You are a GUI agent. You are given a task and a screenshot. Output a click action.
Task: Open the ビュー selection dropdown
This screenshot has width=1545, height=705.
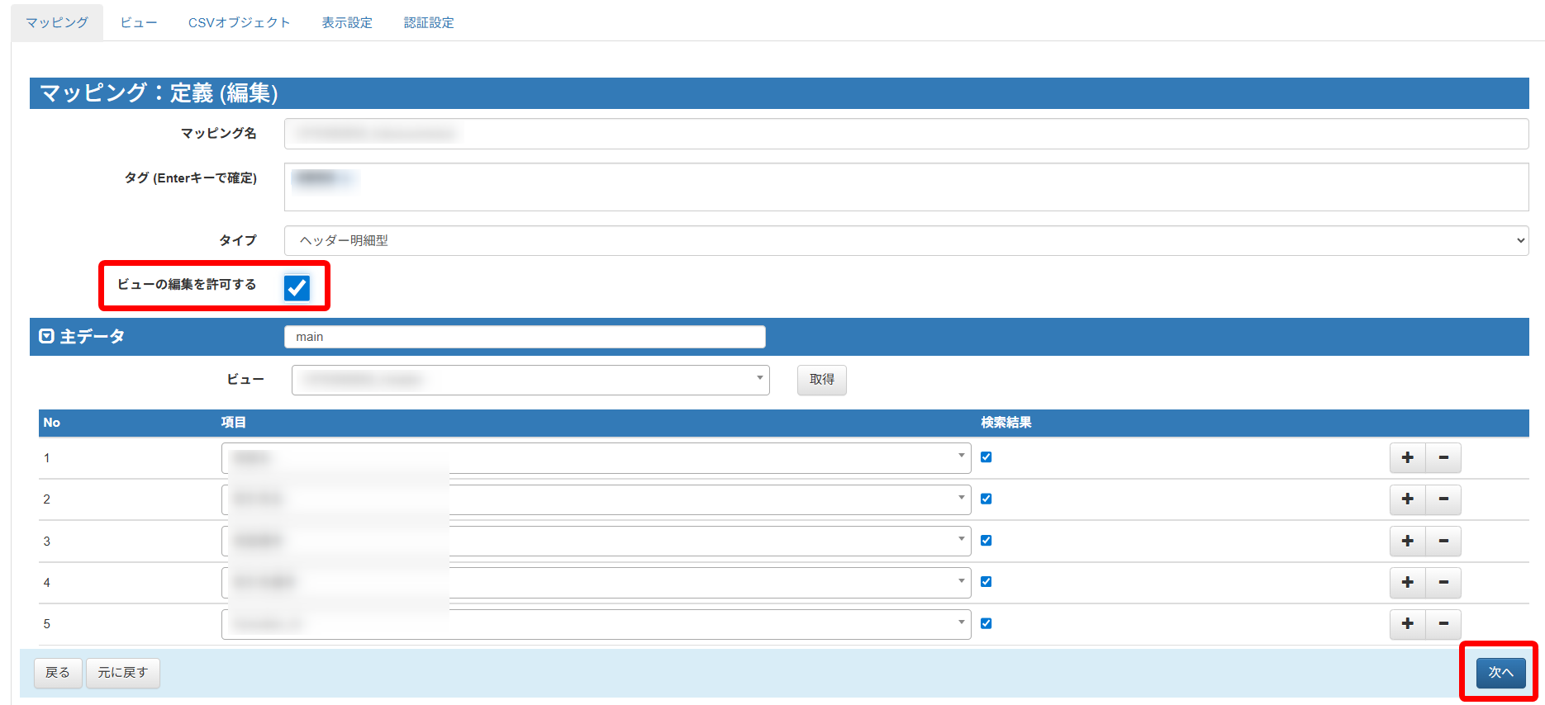click(x=530, y=380)
